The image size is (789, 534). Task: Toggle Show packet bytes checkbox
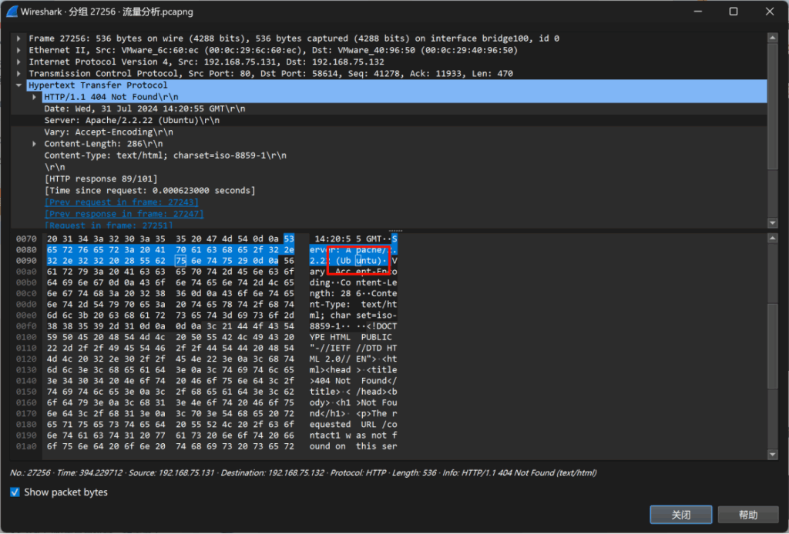point(15,492)
